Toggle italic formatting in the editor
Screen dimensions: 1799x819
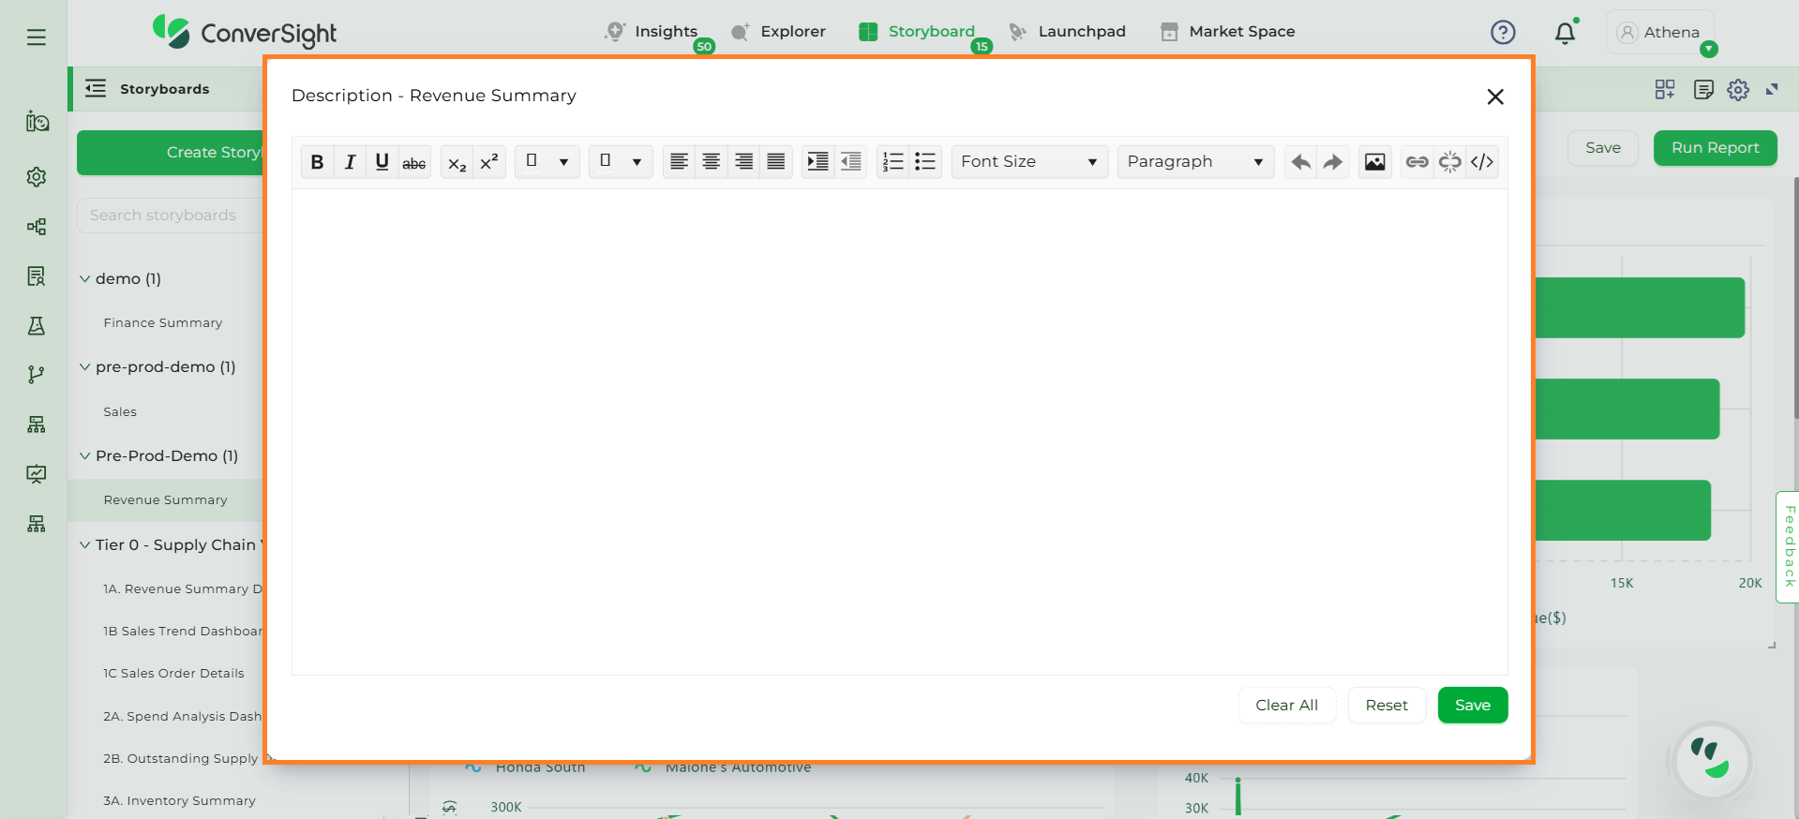click(350, 162)
